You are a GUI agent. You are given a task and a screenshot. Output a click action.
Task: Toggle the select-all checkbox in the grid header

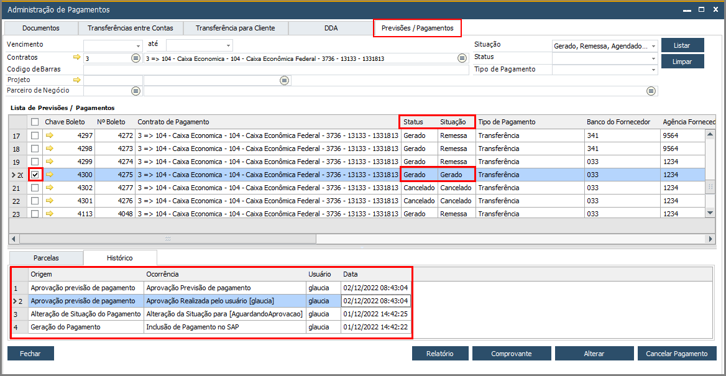[x=35, y=122]
